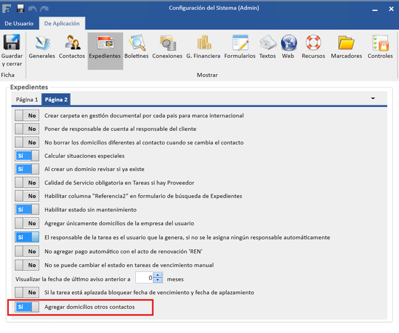
Task: Disable 'Agregar domicilios otros contactos' toggle
Action: 27,307
